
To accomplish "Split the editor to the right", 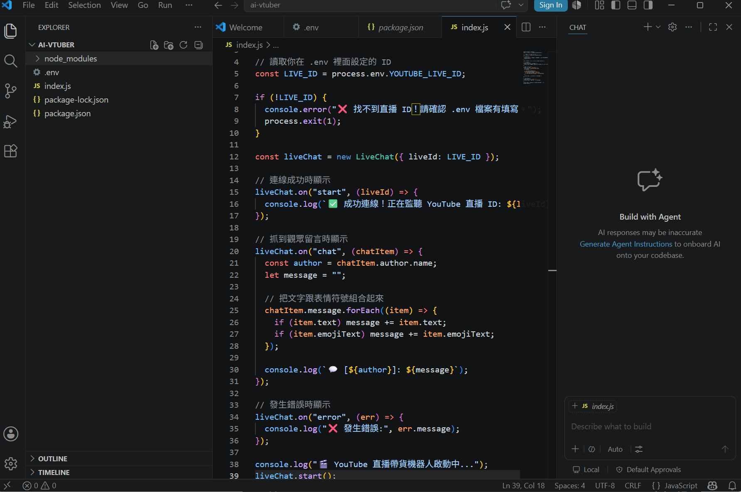I will (526, 27).
